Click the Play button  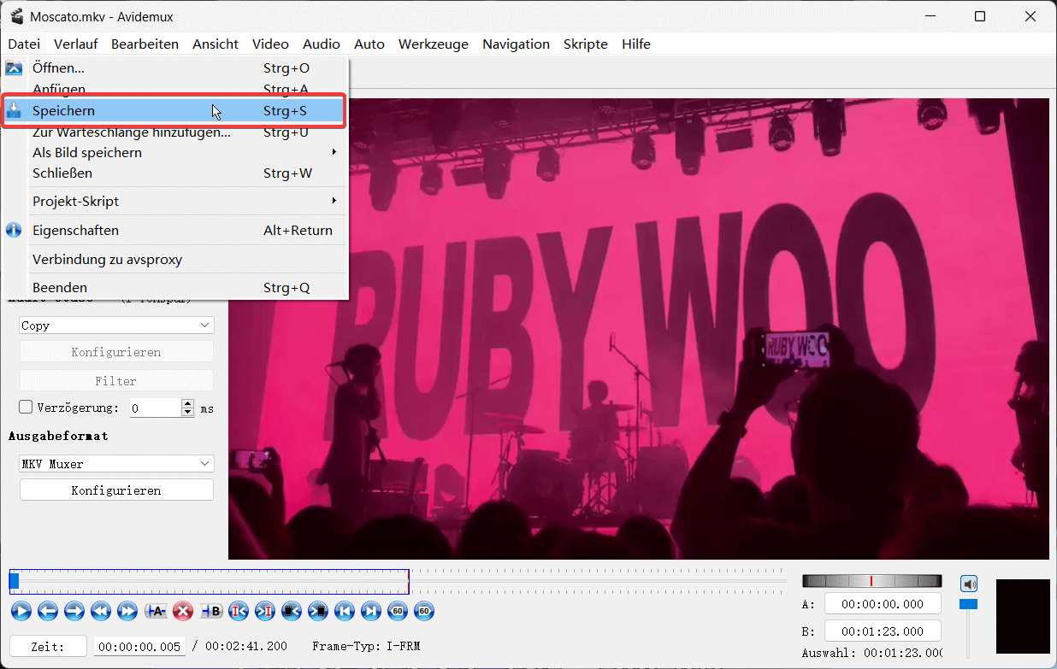point(21,611)
